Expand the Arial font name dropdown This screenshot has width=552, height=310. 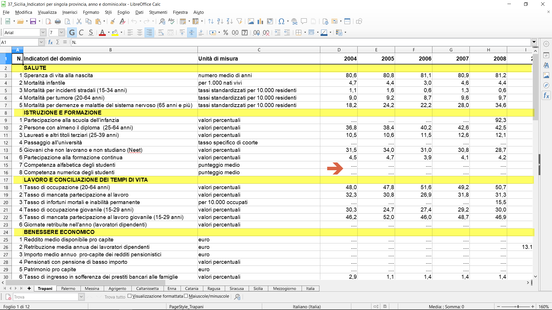click(x=43, y=33)
